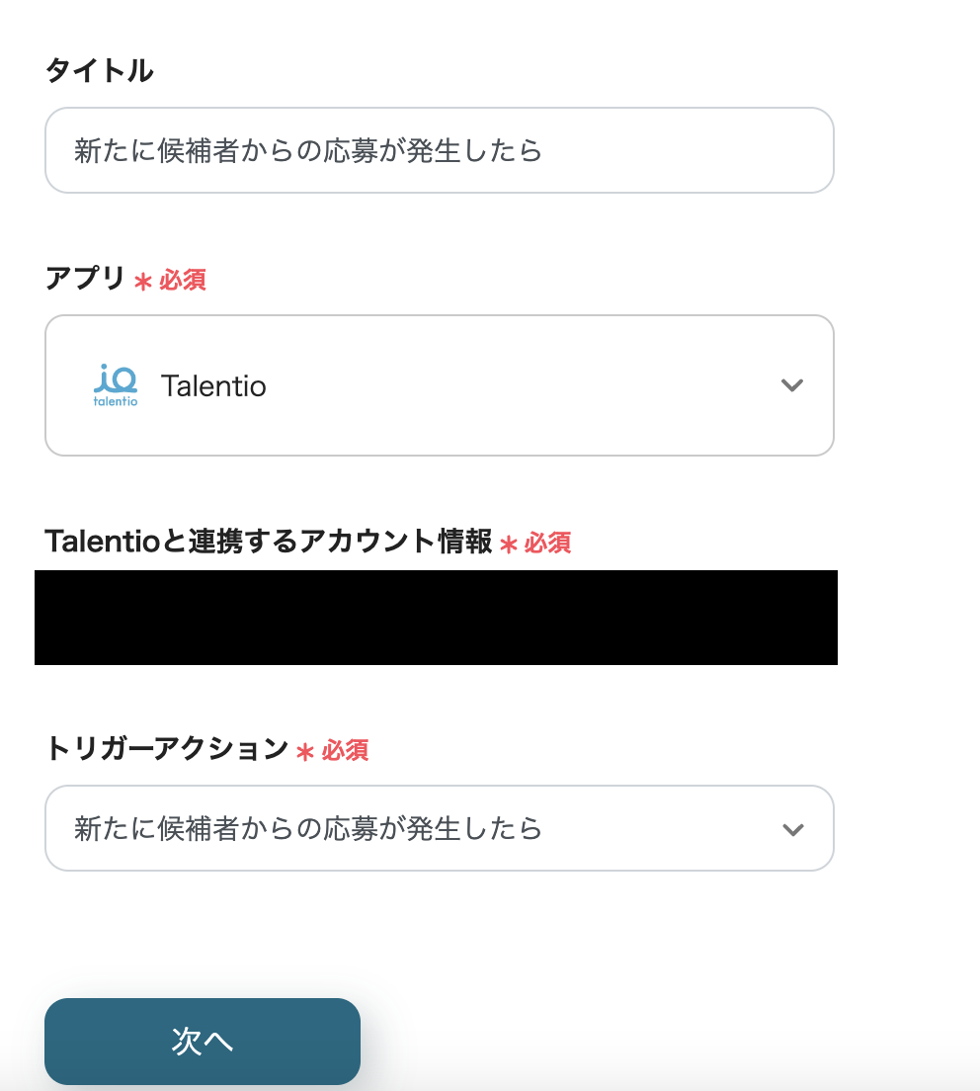Screen dimensions: 980x1091
Task: Open the アプリ dropdown showing Talentio
Action: (x=439, y=385)
